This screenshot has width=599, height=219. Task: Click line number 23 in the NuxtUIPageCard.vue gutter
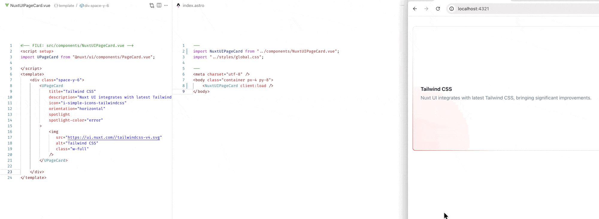10,172
